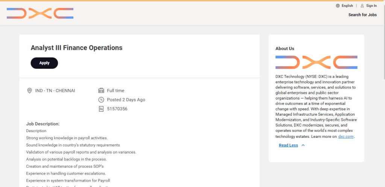Image resolution: width=385 pixels, height=187 pixels.
Task: Click 'Experience in handling customer escalations.'
Action: (x=66, y=173)
